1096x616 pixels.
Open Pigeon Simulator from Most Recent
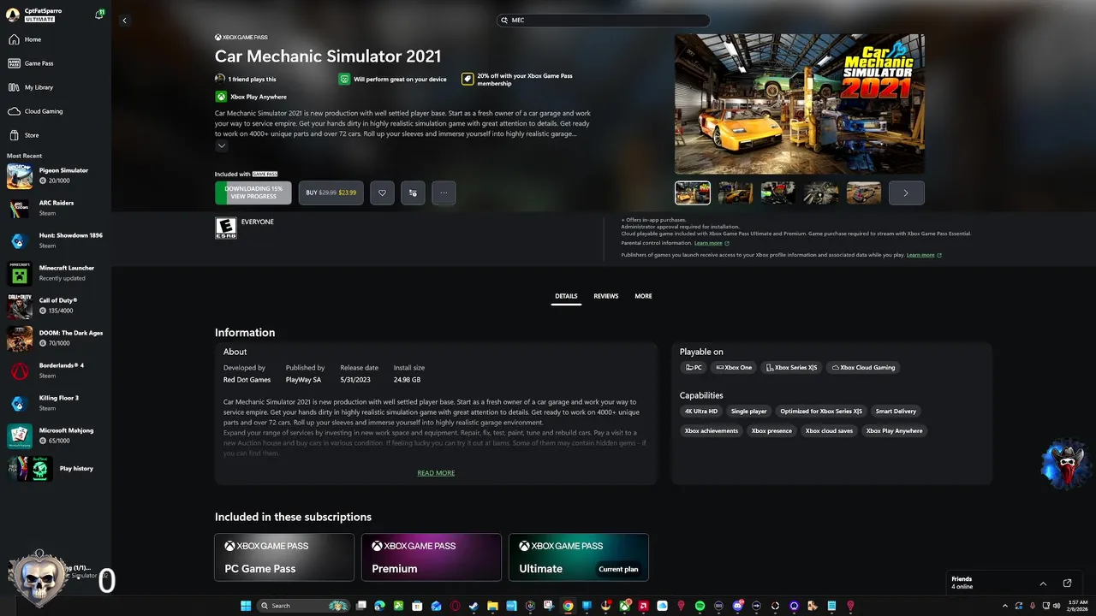click(x=56, y=175)
